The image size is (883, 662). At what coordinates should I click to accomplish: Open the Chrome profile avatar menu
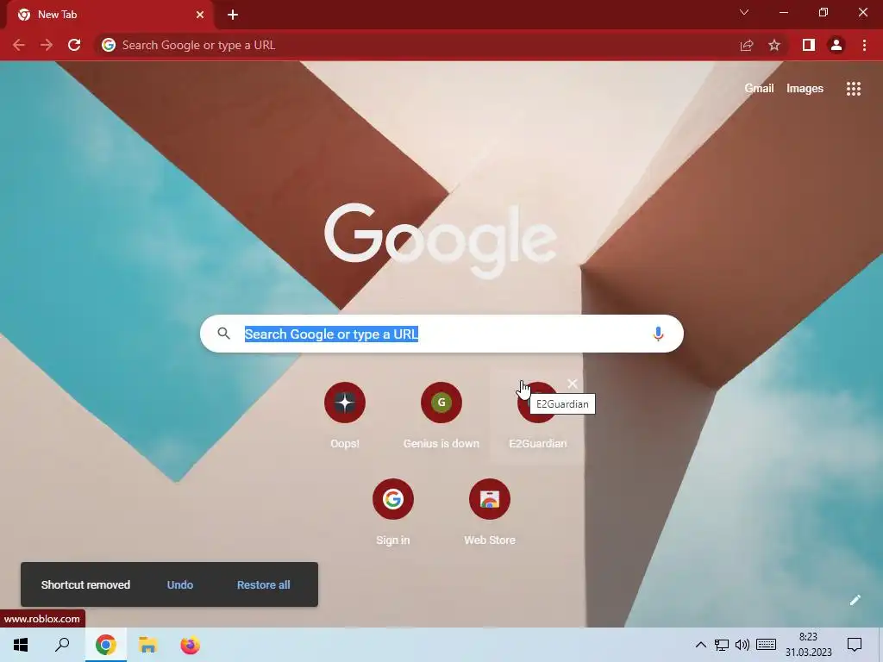coord(836,45)
